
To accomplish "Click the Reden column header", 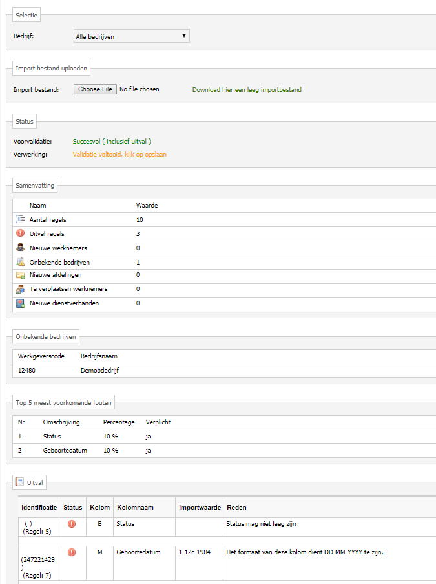I will pos(236,508).
